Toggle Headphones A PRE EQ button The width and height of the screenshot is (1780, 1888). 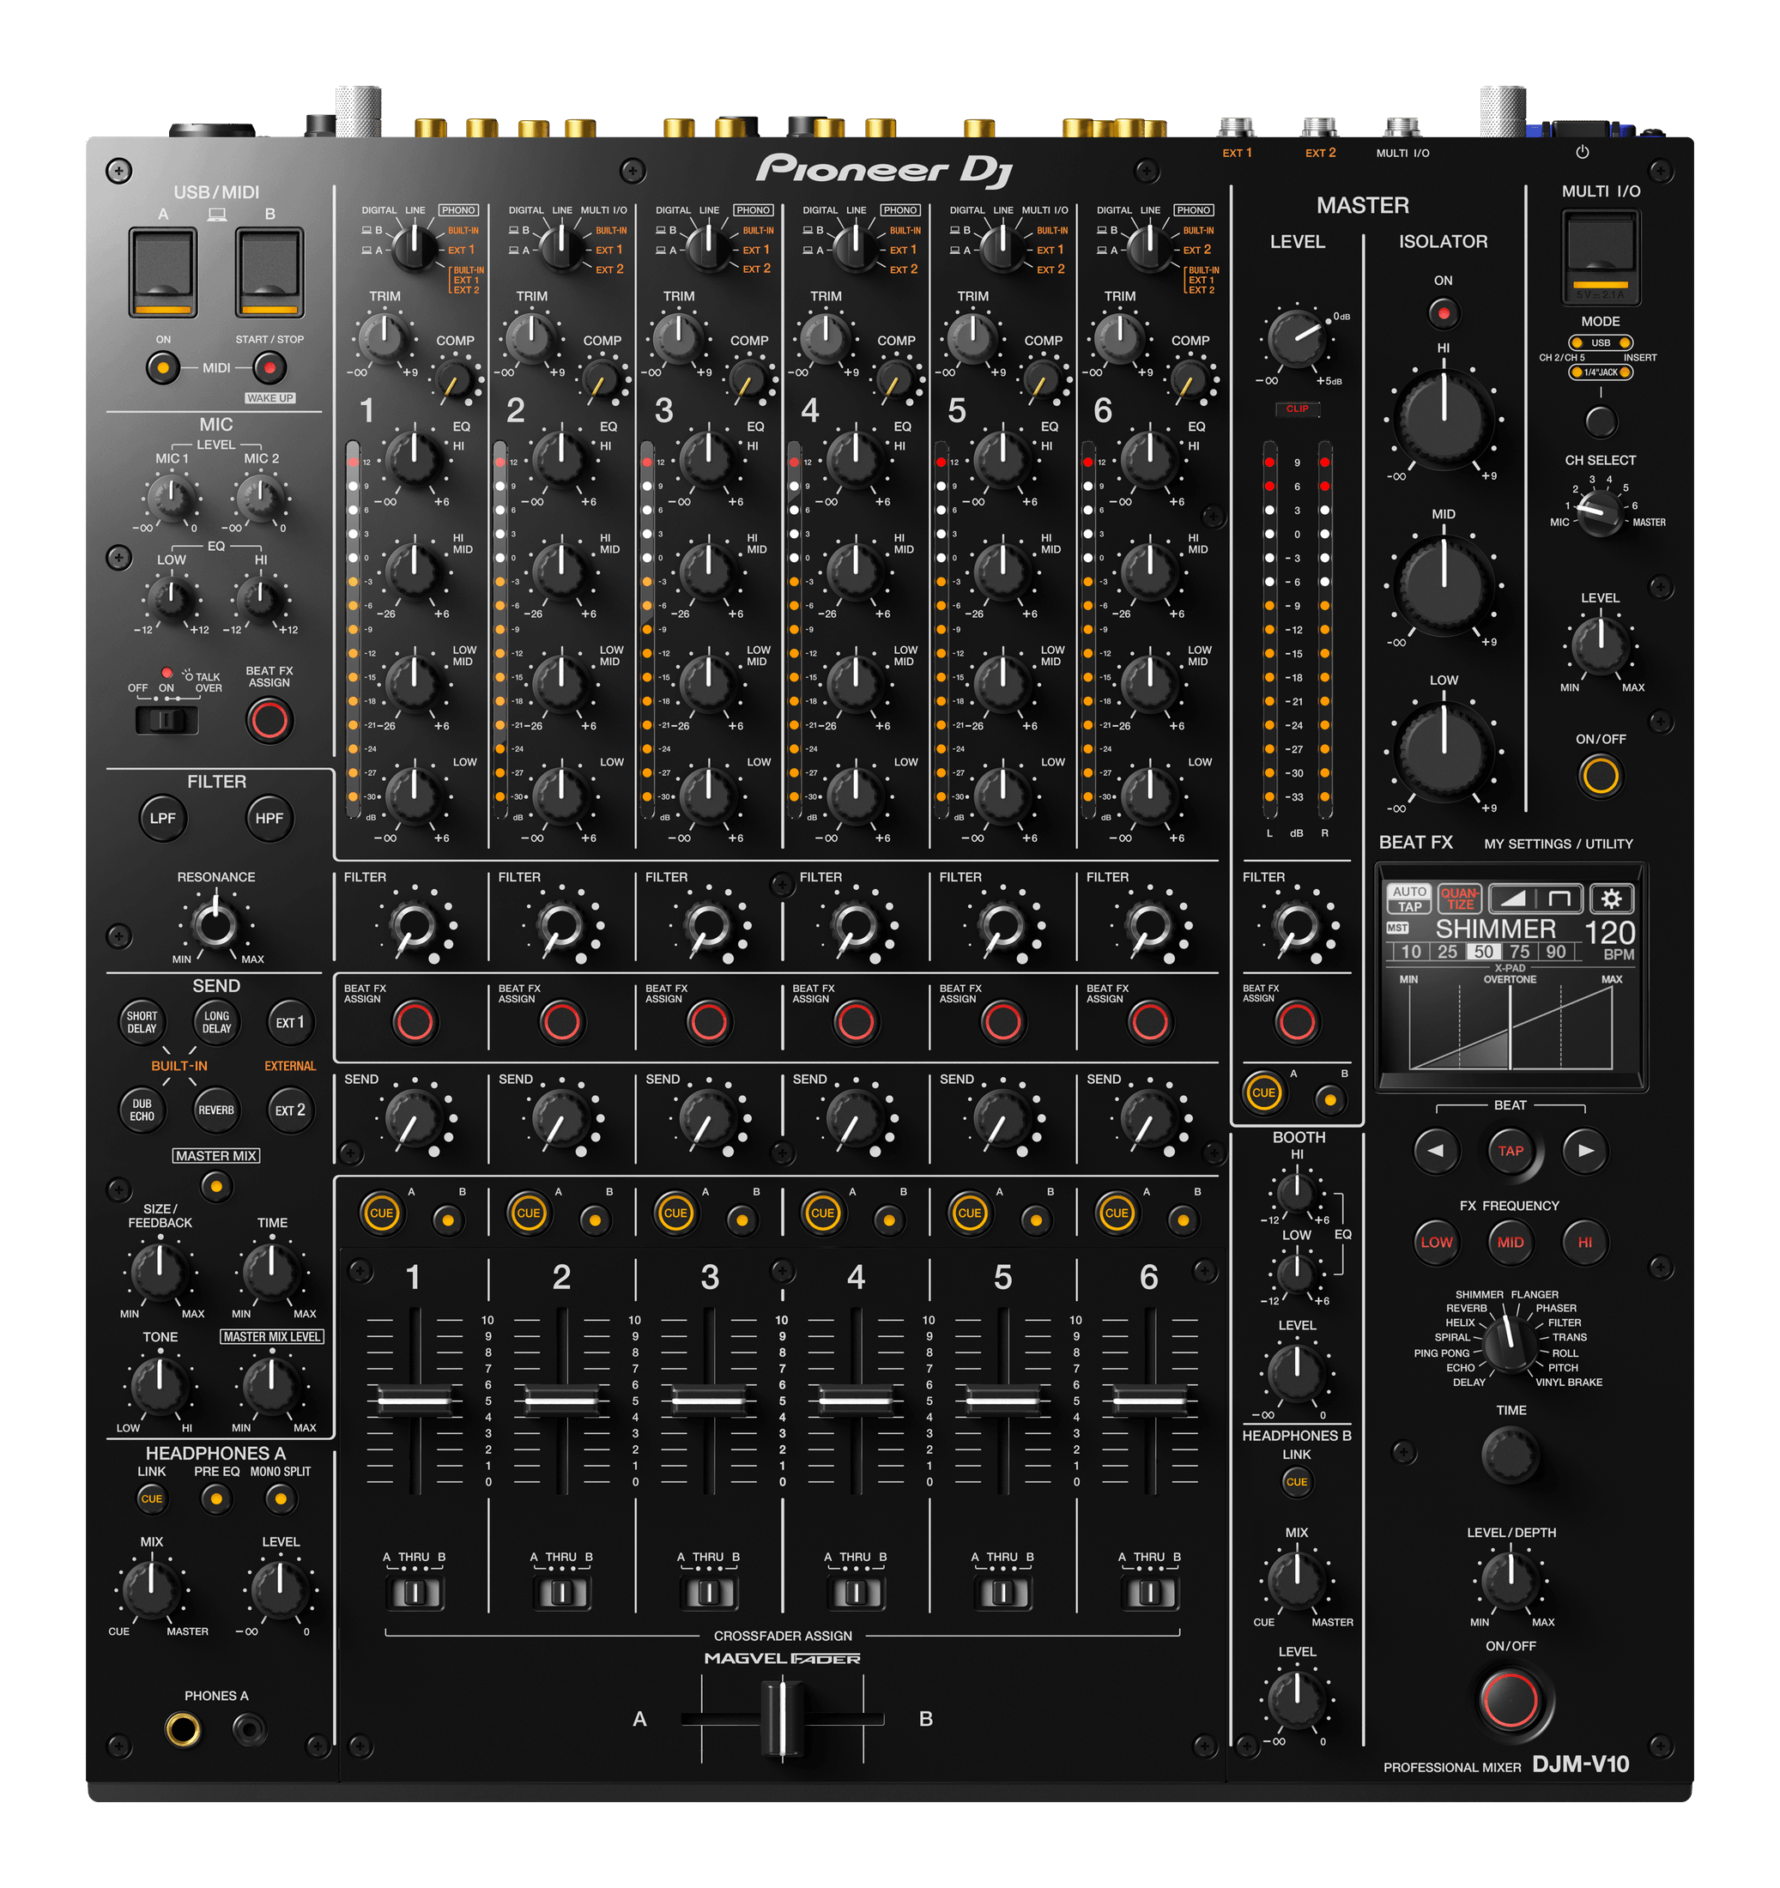(x=216, y=1498)
